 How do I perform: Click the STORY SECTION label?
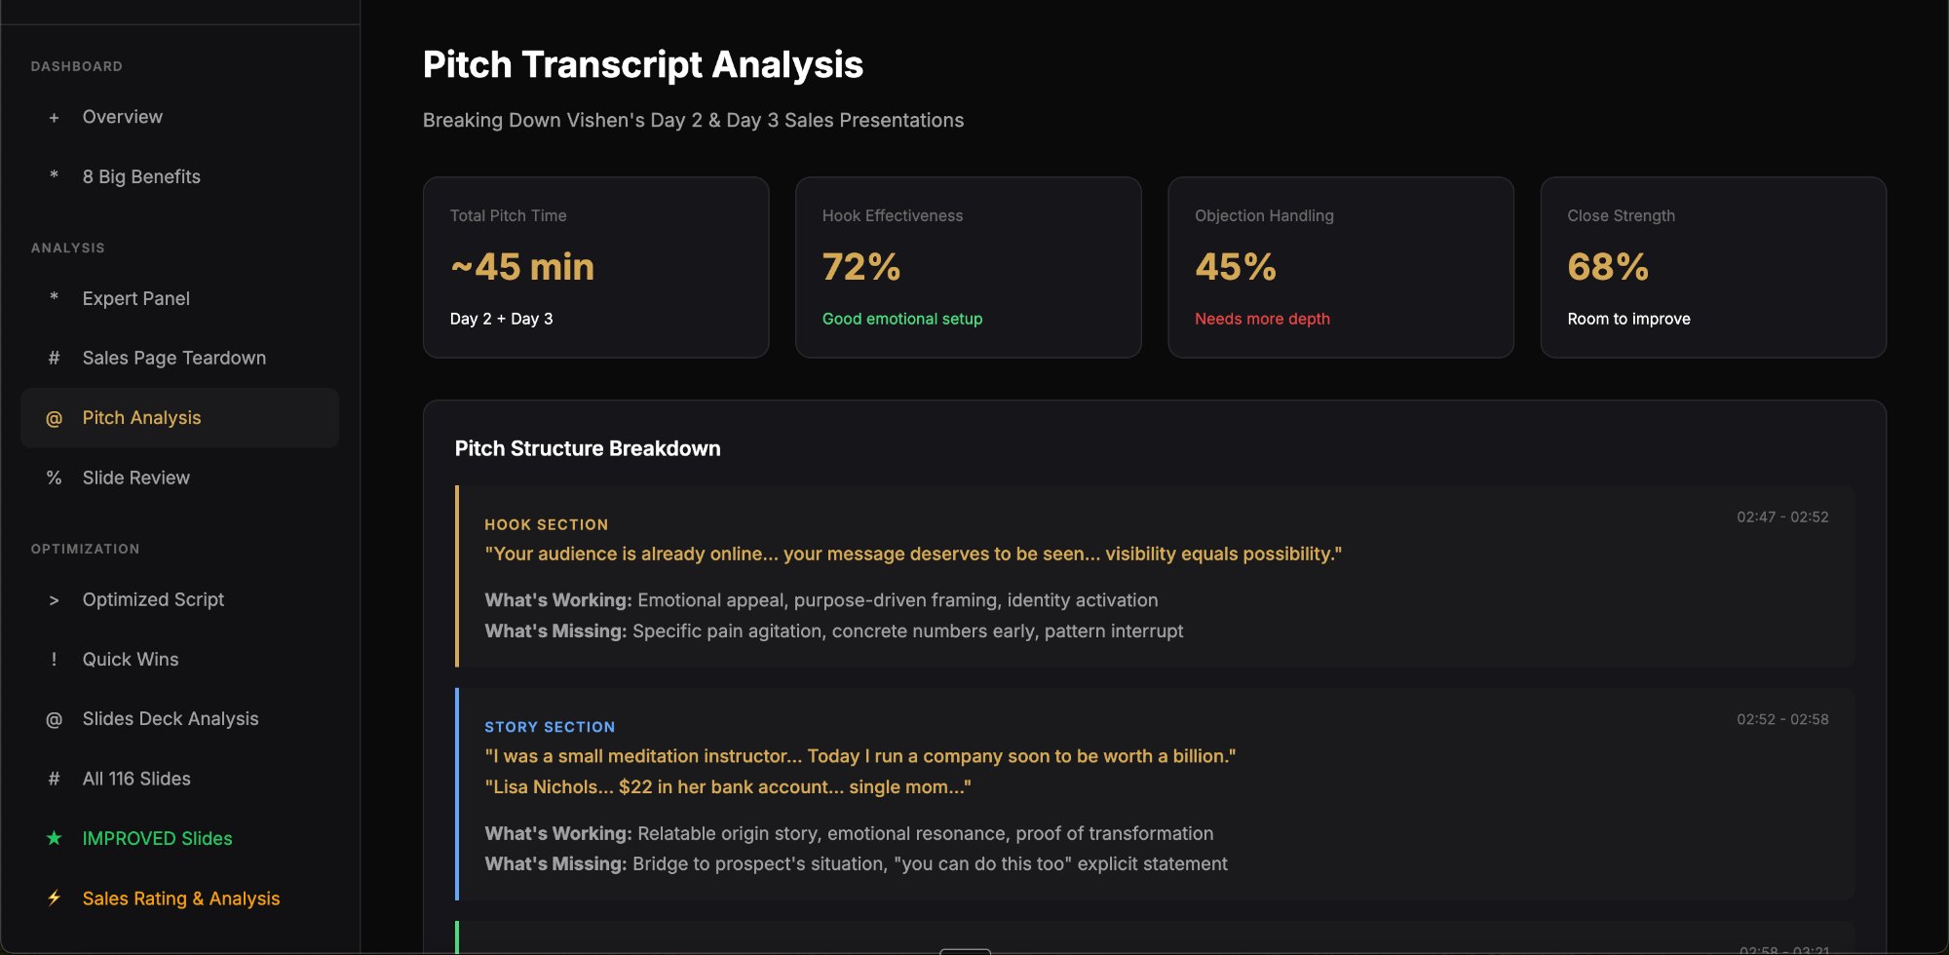tap(550, 727)
